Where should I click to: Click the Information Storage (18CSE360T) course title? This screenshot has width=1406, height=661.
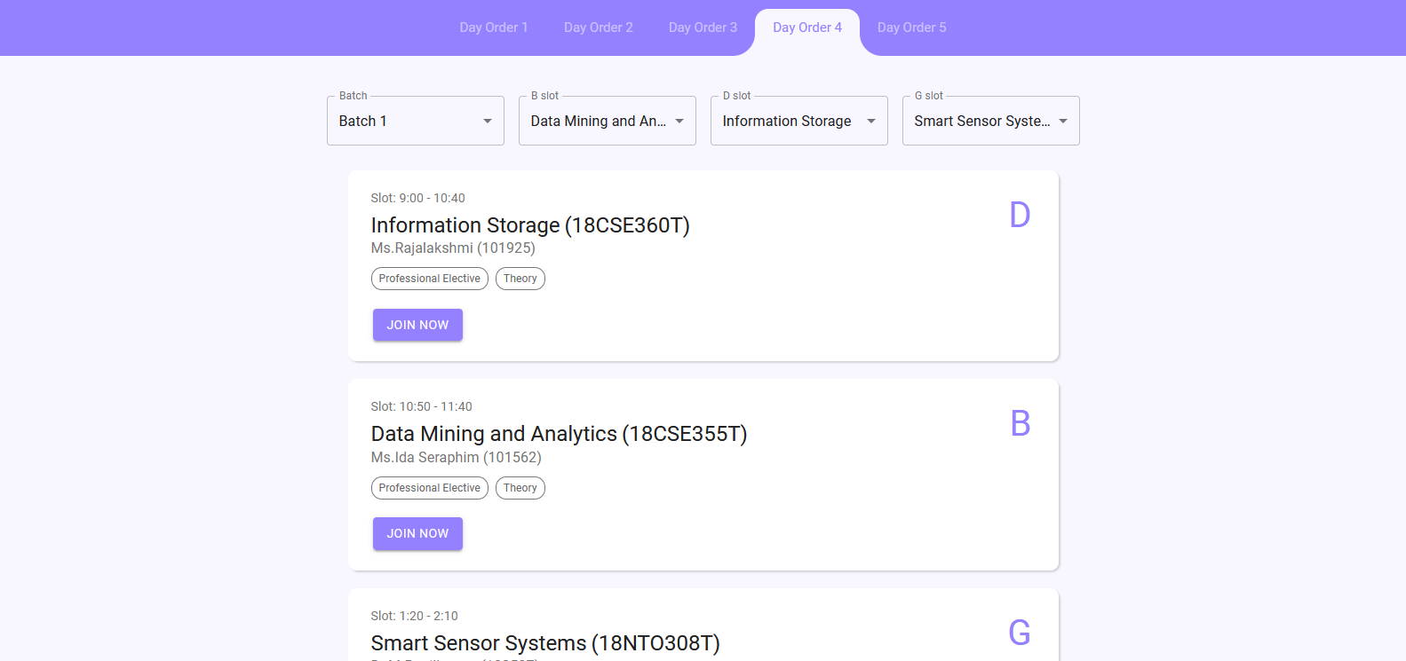pos(530,225)
